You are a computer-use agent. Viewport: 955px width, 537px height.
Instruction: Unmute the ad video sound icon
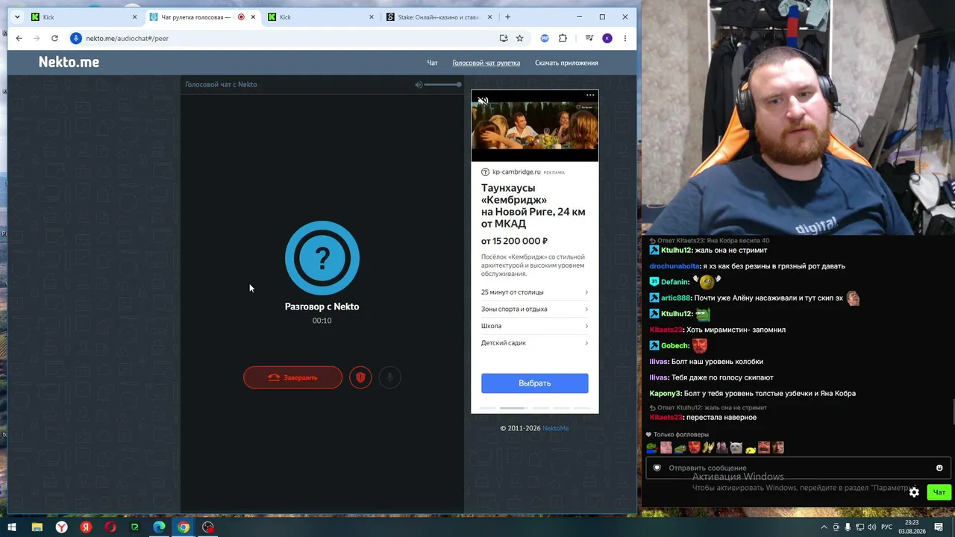(483, 101)
